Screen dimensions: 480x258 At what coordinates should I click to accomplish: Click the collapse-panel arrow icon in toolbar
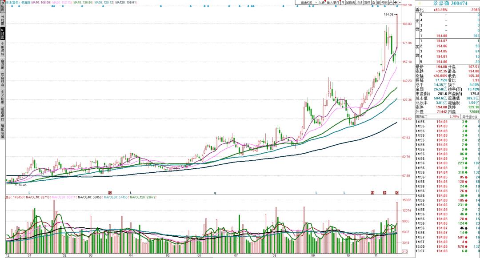(396, 2)
